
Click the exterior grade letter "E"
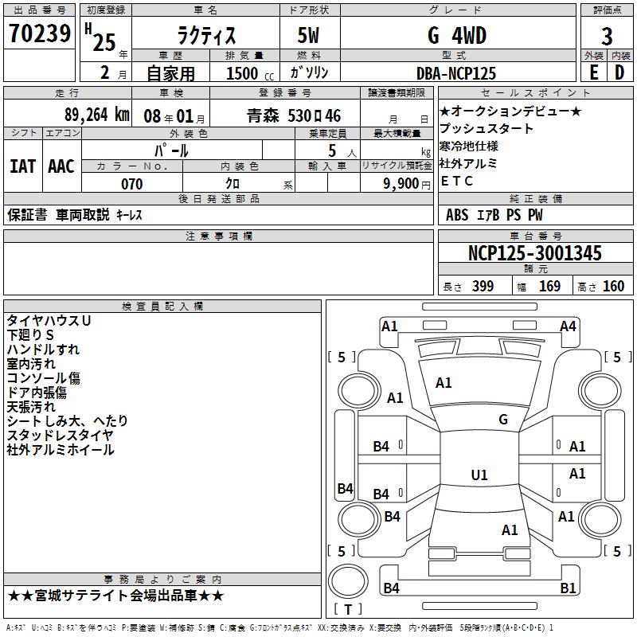click(x=594, y=72)
